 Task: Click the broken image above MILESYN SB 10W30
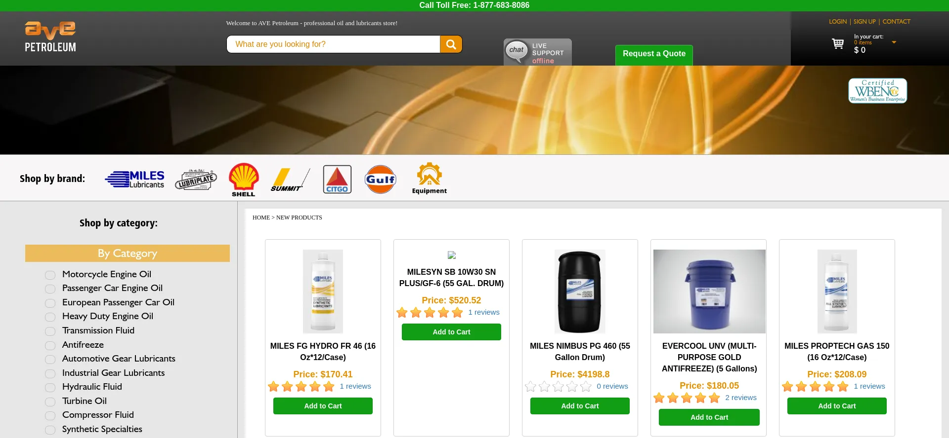pos(451,255)
